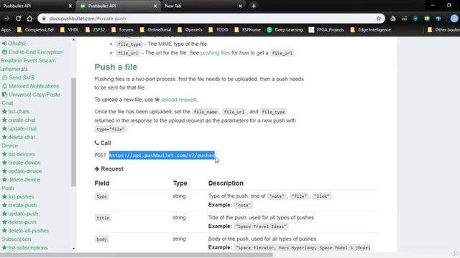Click the 'type' field code label
460x258 pixels.
[101, 196]
